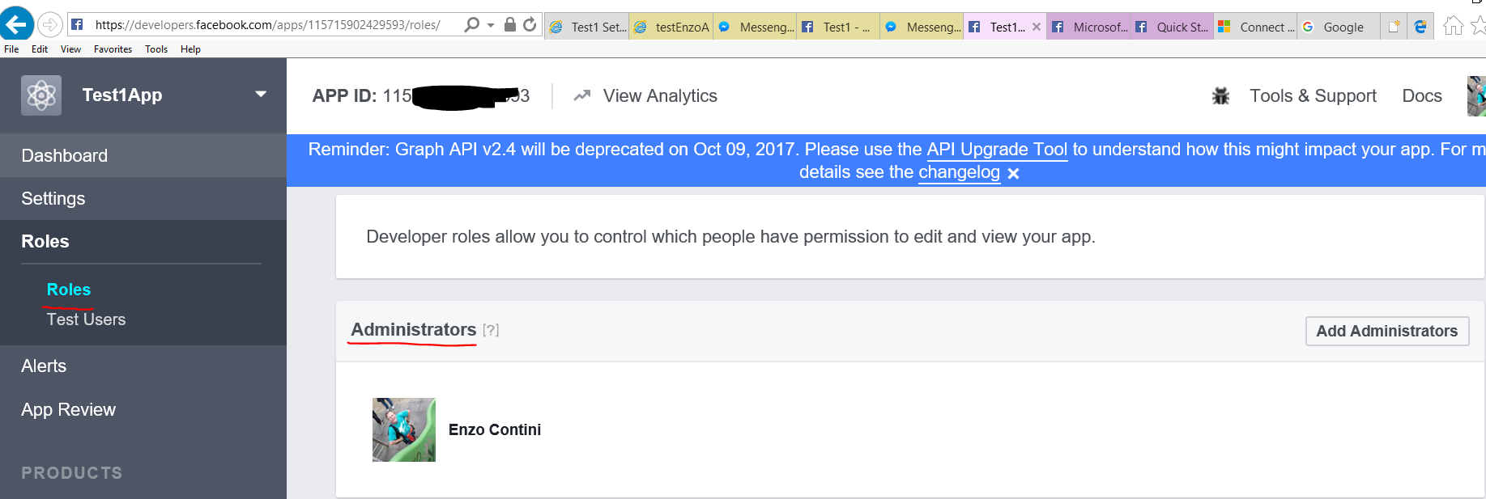Click the refresh page icon
The image size is (1486, 499).
pyautogui.click(x=530, y=25)
